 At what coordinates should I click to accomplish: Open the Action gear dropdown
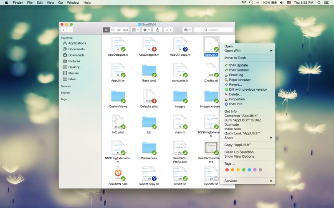147,30
